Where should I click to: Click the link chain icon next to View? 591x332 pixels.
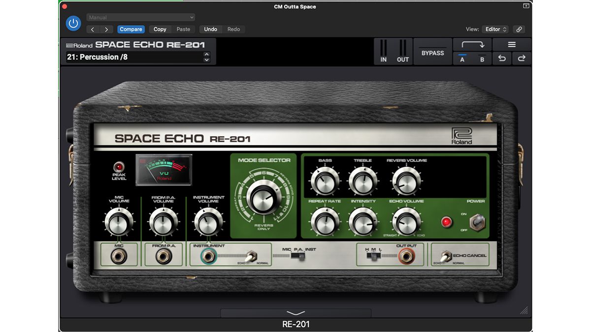(519, 29)
